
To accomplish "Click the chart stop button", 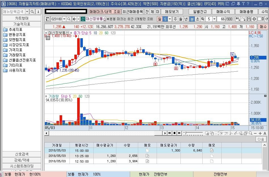I will point(175,133).
